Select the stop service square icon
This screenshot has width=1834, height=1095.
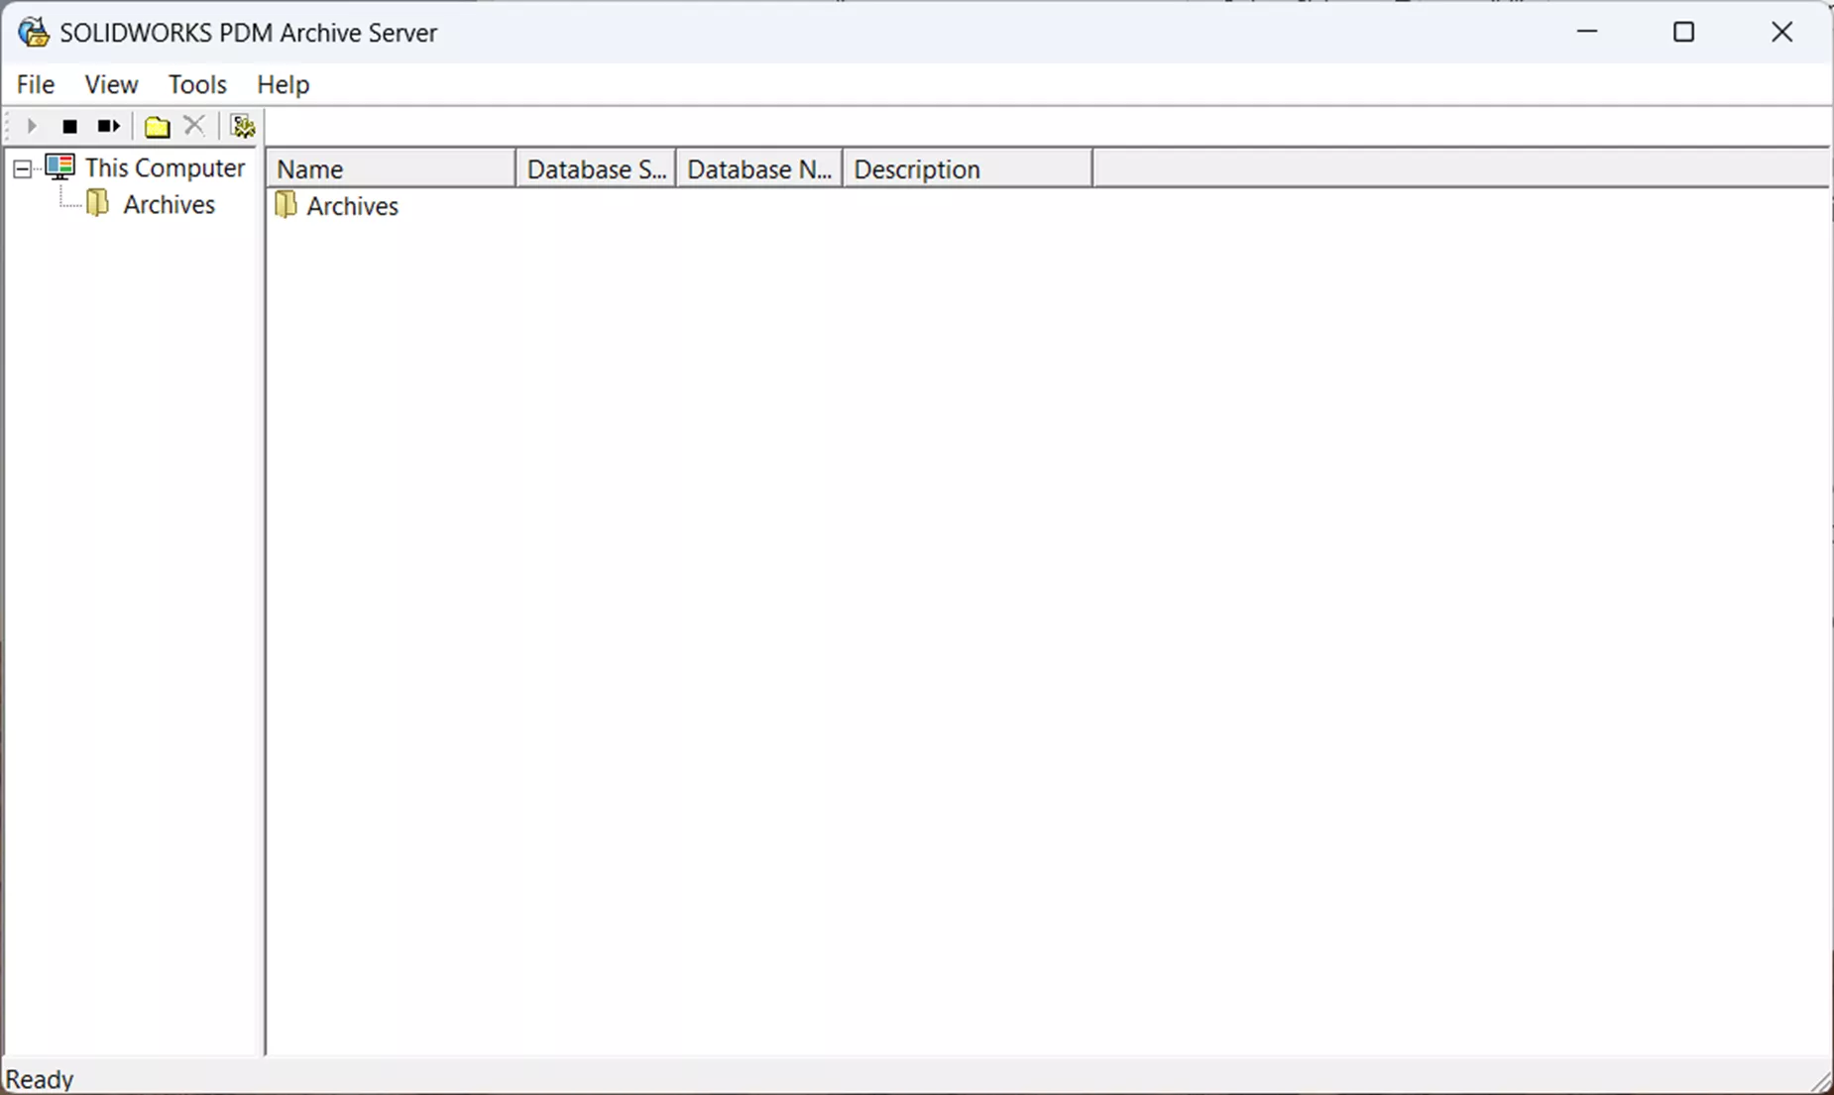click(69, 125)
